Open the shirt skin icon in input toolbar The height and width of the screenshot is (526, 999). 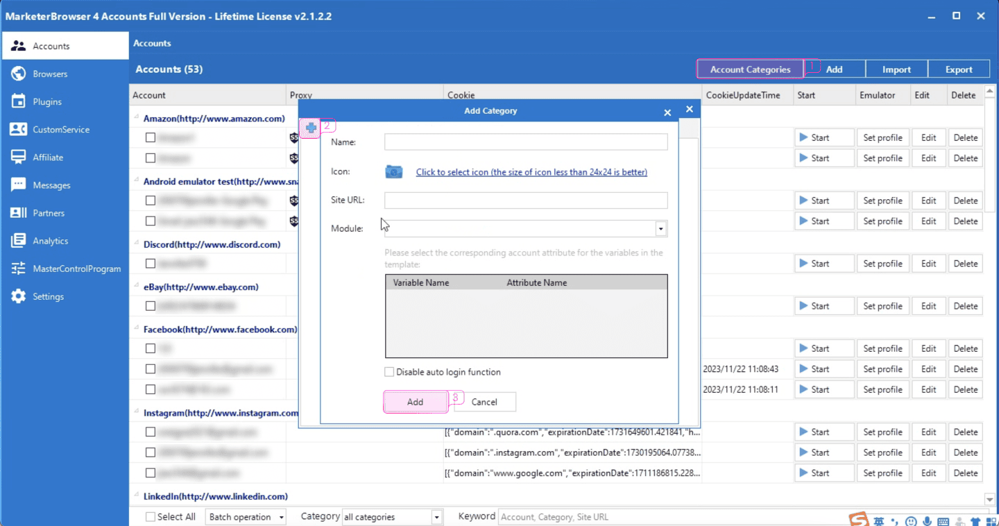pos(975,521)
